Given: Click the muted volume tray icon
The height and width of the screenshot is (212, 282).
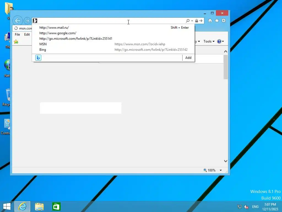Looking at the screenshot, I should (x=246, y=206).
